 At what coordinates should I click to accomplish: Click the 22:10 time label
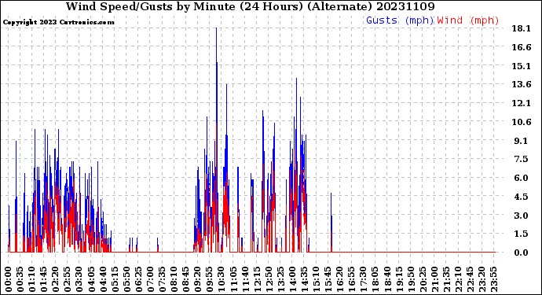(x=459, y=279)
